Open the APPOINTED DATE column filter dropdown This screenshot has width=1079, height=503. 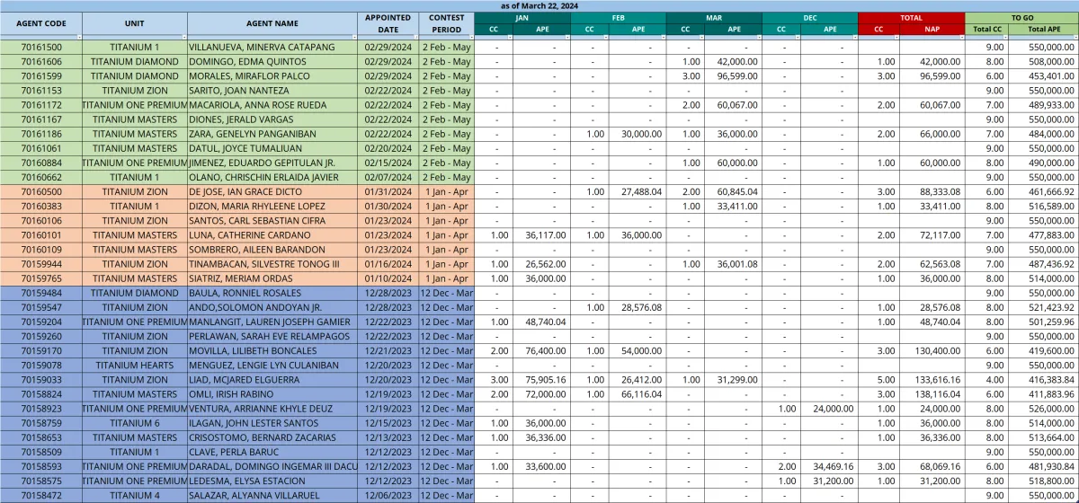pyautogui.click(x=415, y=37)
